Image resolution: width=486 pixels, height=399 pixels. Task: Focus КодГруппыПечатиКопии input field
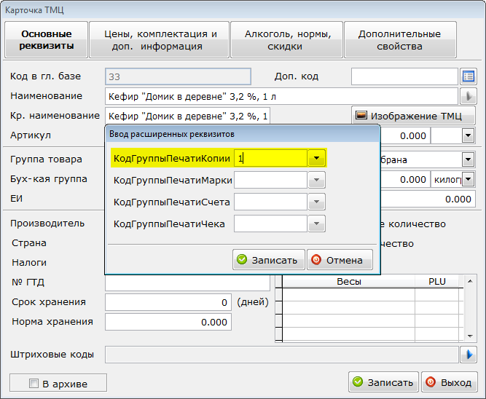(270, 158)
